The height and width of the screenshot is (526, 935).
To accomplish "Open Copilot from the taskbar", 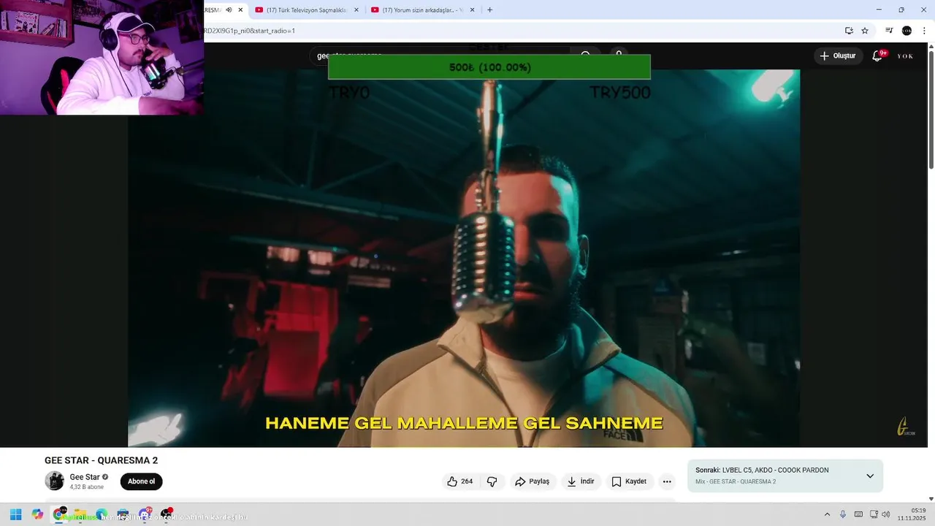I will 37,514.
